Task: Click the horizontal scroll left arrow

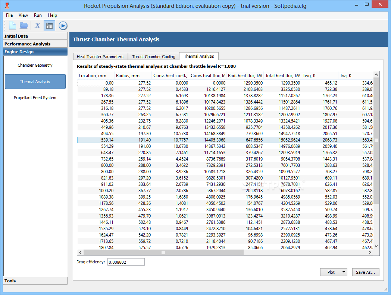Action: (80, 253)
